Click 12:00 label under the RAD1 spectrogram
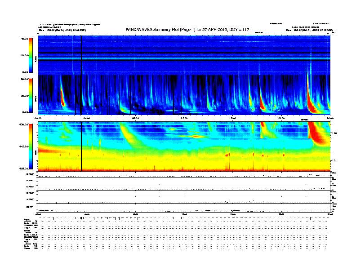The width and height of the screenshot is (356, 275). tap(184, 118)
